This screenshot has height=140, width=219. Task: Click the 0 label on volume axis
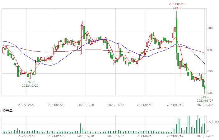coord(208,131)
